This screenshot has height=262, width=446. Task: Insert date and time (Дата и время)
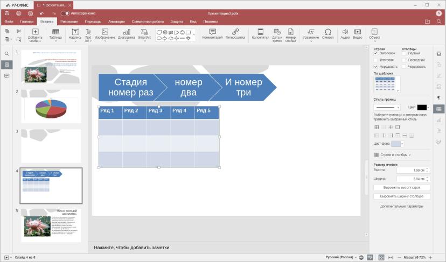pyautogui.click(x=277, y=35)
